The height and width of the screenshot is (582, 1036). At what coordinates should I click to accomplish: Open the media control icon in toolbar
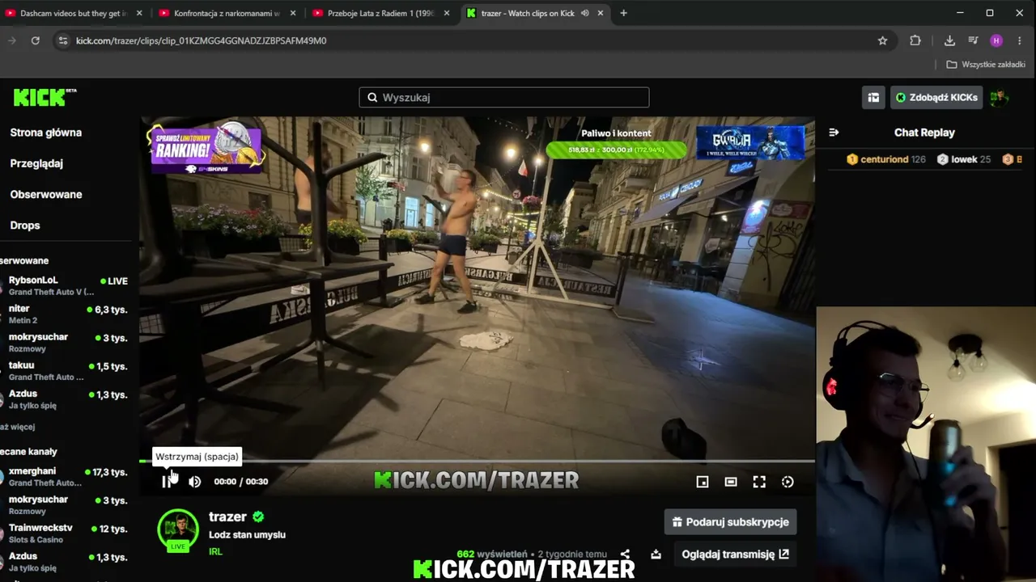point(973,40)
